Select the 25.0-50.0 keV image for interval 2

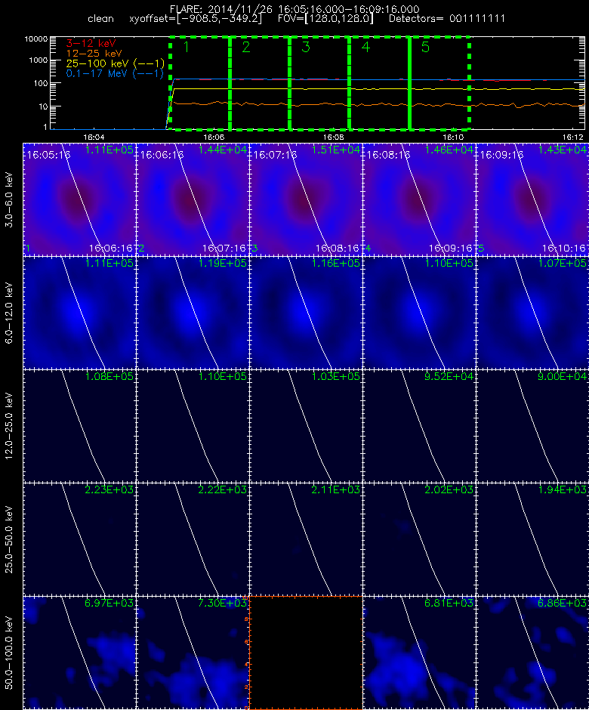pos(193,539)
